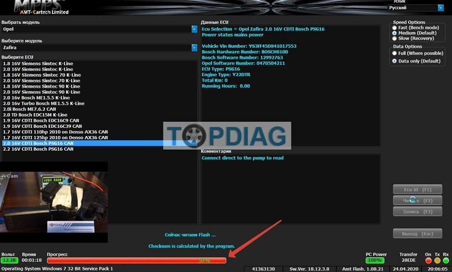The image size is (452, 272).
Task: Select 2.0 16V Siemens Simtec 90 K-Line
Action: point(41,92)
